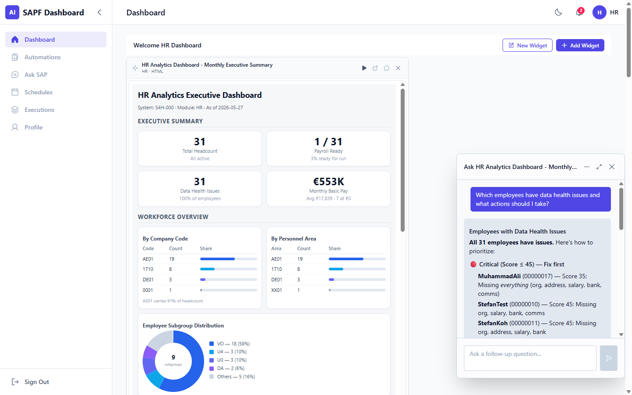Viewport: 632px width, 395px height.
Task: Click the DA legend purple swatch
Action: click(212, 368)
